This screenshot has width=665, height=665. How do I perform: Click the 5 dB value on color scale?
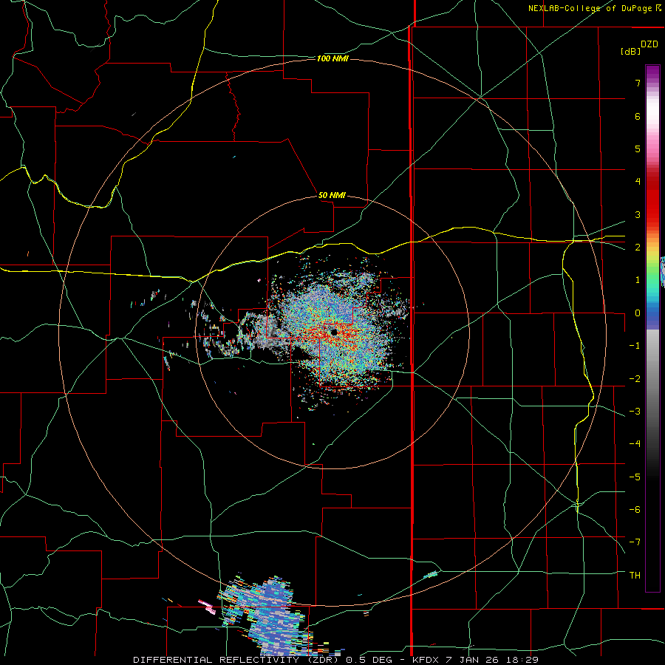pyautogui.click(x=638, y=149)
